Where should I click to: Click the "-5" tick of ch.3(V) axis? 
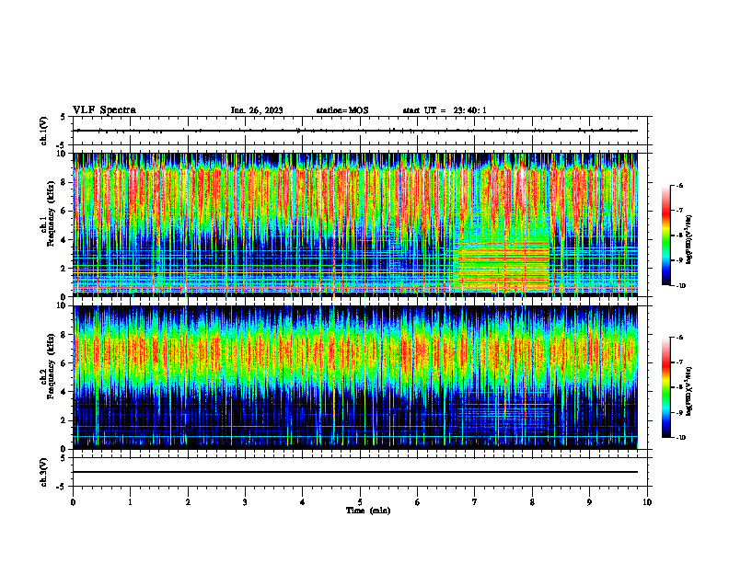coord(62,487)
